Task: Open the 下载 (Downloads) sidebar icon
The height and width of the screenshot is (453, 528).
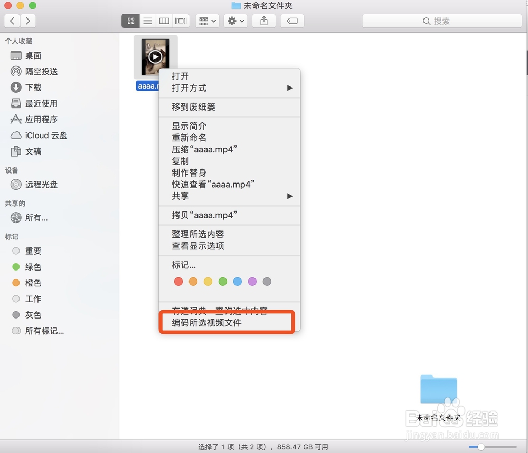Action: 16,87
